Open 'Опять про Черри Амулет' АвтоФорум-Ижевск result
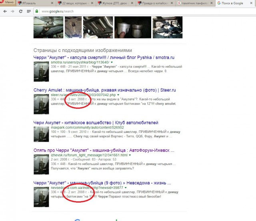Screen dimensions: 256x221 coord(104,151)
